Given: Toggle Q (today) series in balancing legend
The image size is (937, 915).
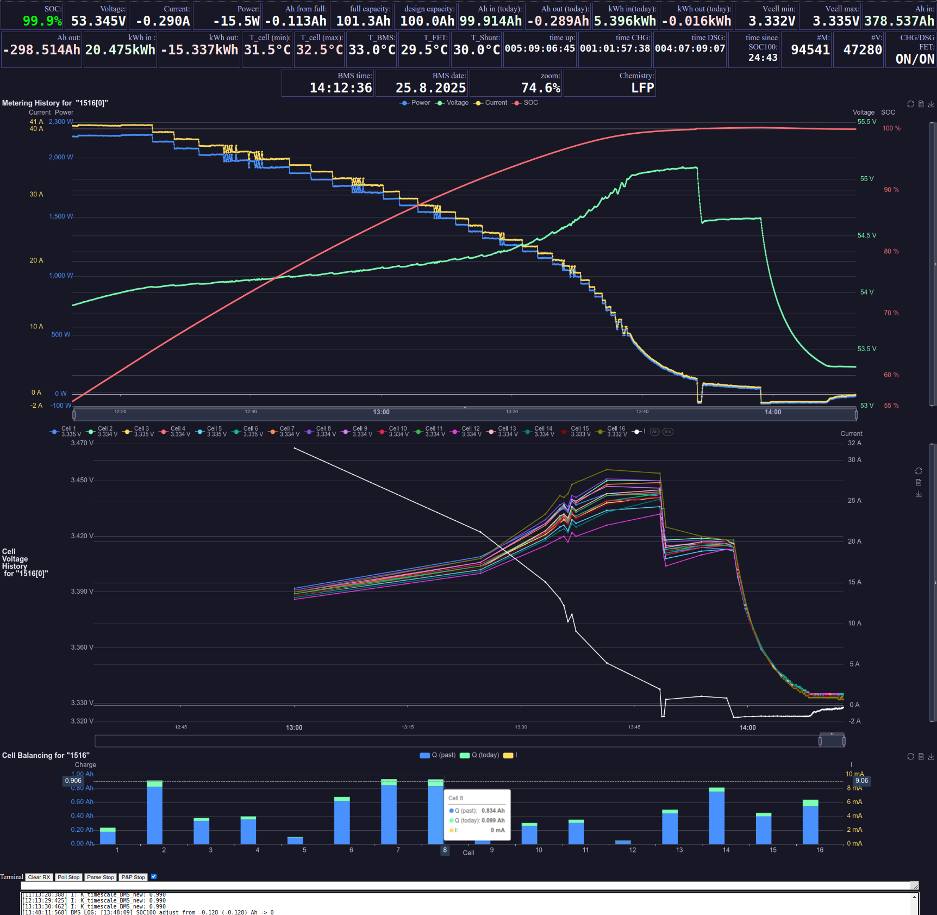Looking at the screenshot, I should click(479, 755).
